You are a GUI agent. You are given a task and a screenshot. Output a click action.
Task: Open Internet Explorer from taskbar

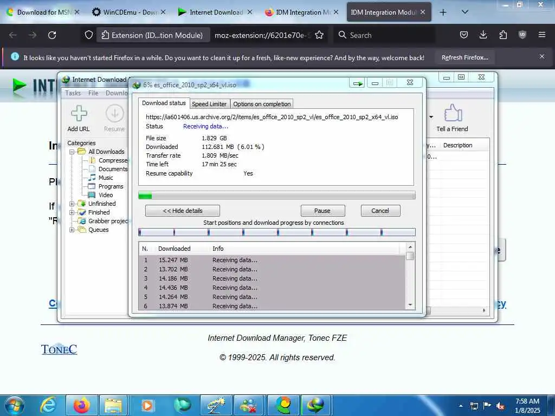point(48,405)
